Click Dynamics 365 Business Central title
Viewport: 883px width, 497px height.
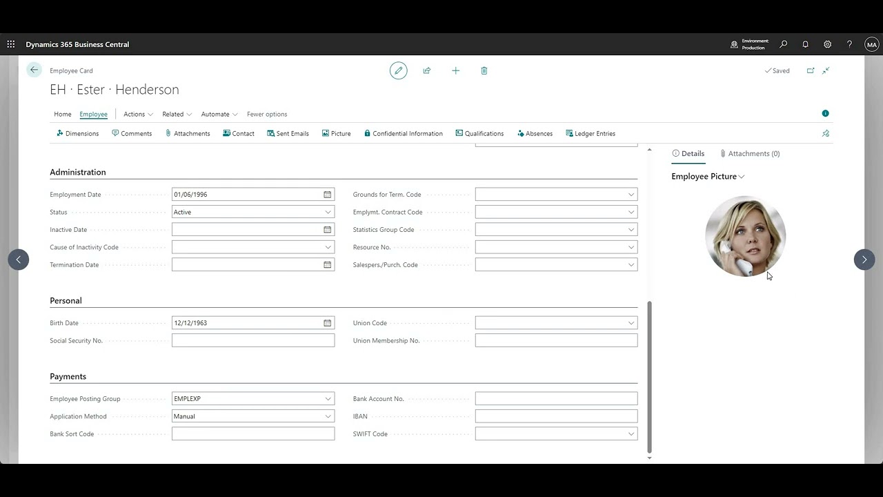[x=77, y=44]
